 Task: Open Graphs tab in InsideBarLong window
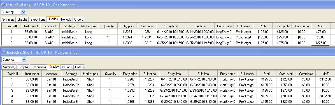point(22,19)
